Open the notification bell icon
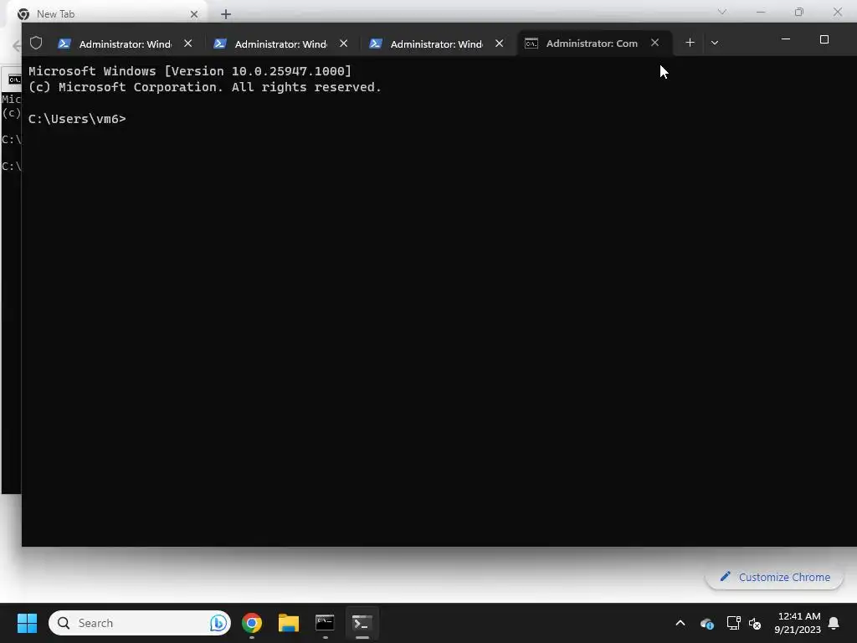The height and width of the screenshot is (643, 857). pos(834,623)
